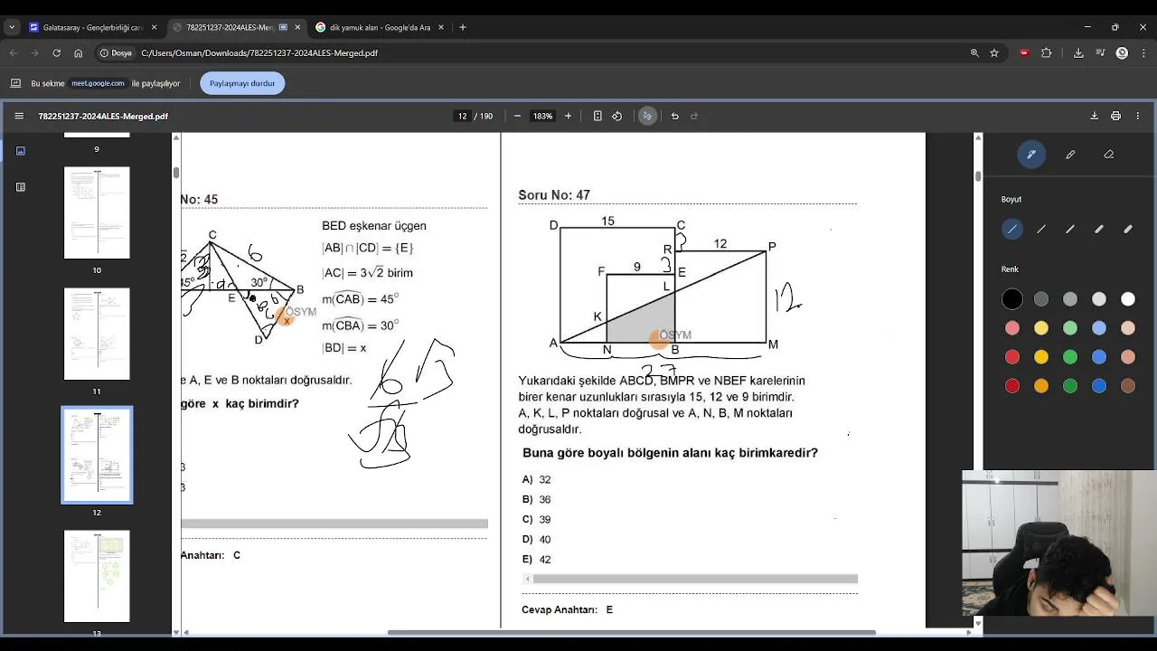Print the PDF document
The height and width of the screenshot is (651, 1157).
(x=1115, y=116)
